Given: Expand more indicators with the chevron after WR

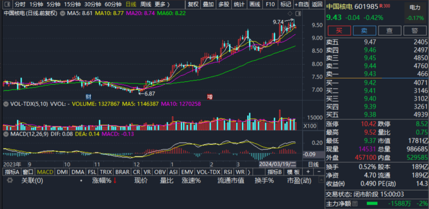Looking at the screenshot, I should click(x=249, y=172).
